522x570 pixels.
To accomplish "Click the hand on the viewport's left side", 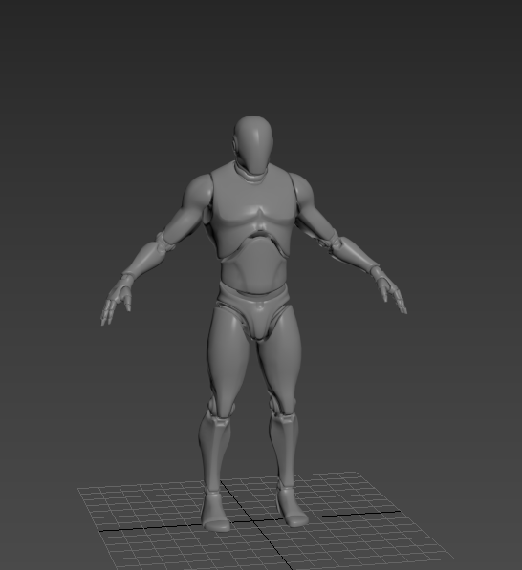I will coord(116,299).
